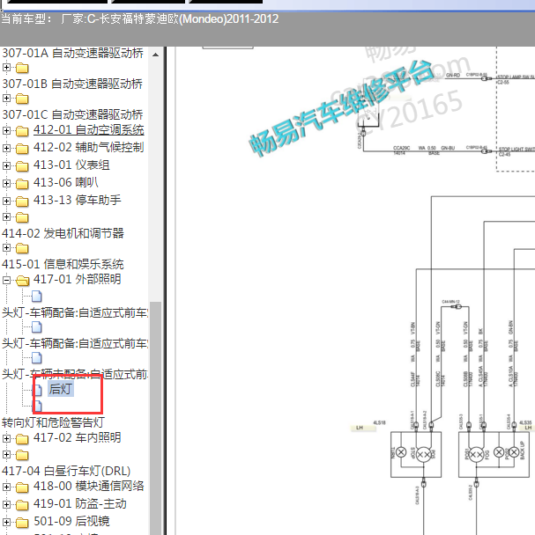Click the folder icon beside 418-00 模块通信网络
Screen dimensions: 535x535
click(22, 487)
